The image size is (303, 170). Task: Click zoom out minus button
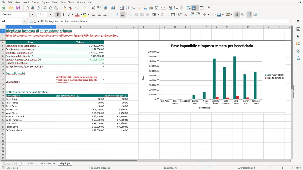click(273, 168)
